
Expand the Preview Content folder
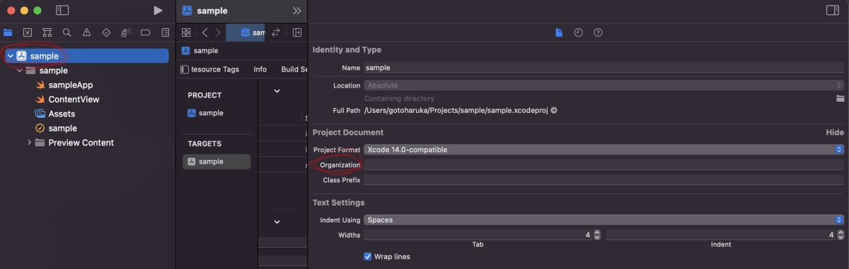coord(30,143)
